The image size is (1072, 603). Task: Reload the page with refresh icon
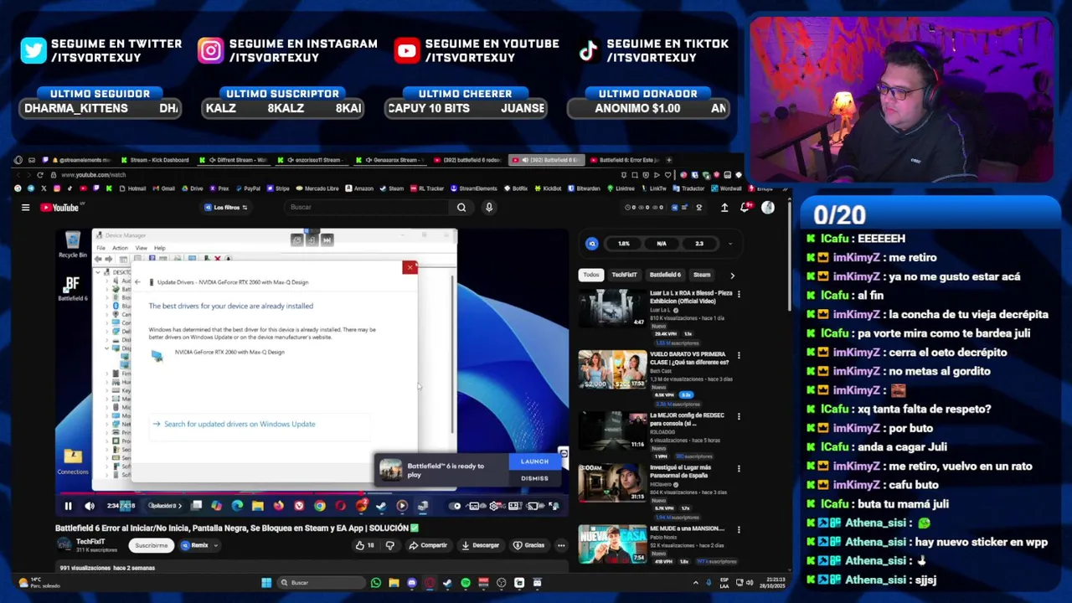(39, 175)
